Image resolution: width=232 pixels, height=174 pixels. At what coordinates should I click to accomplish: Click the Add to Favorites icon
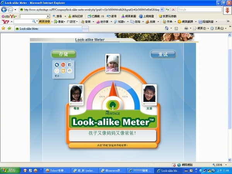pyautogui.click(x=9, y=28)
